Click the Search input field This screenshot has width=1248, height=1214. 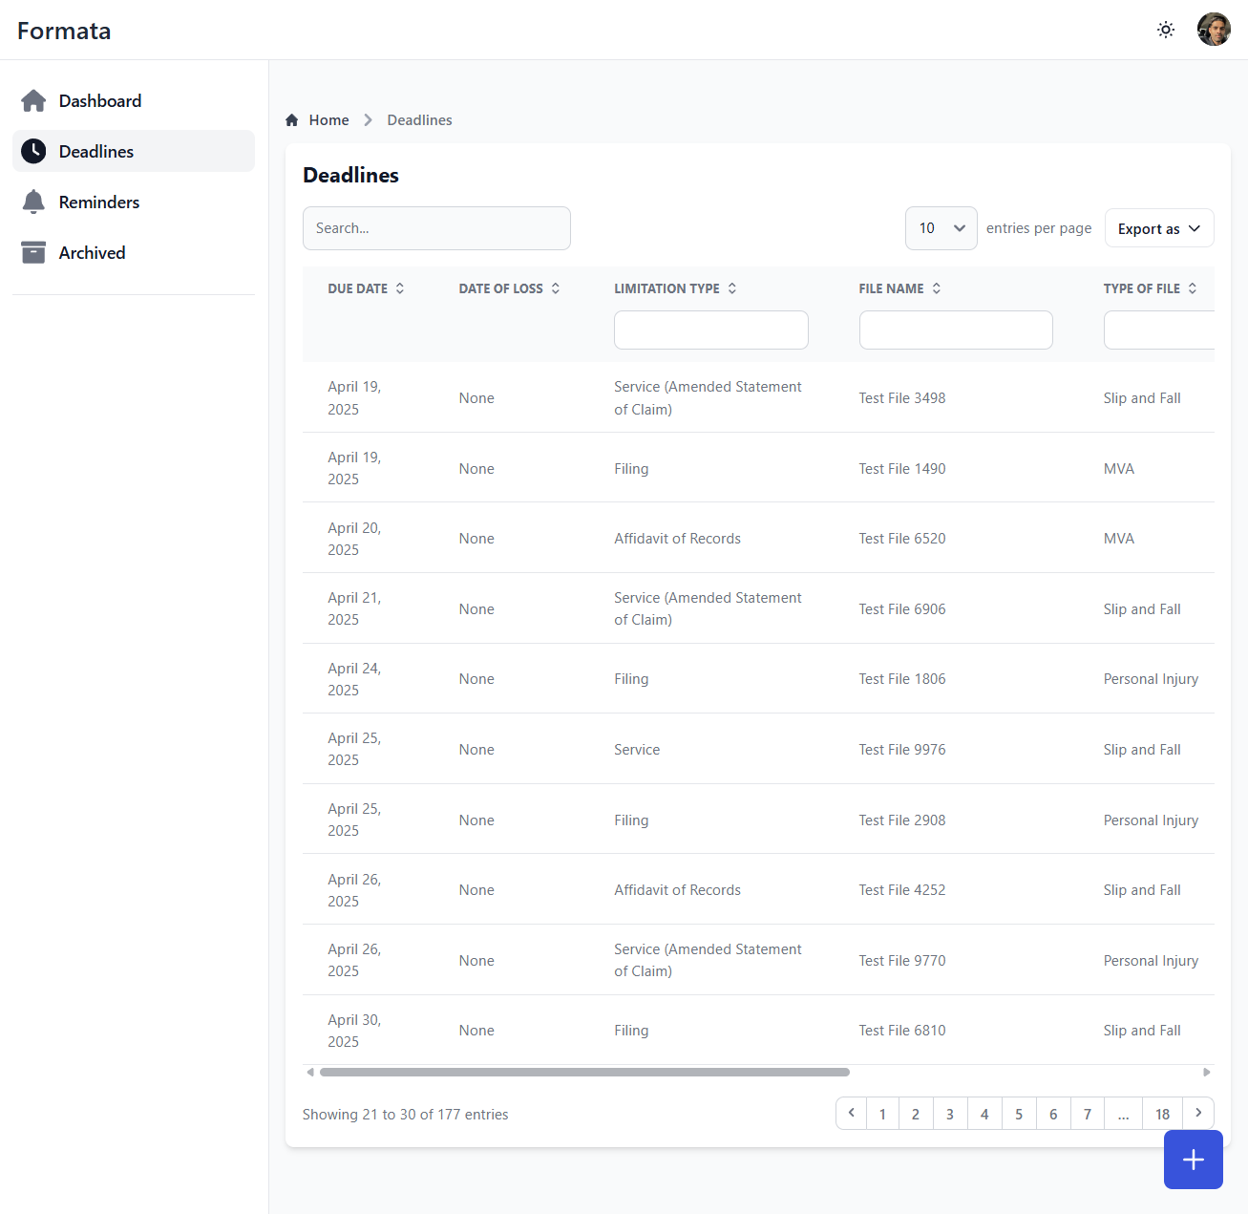(x=436, y=228)
